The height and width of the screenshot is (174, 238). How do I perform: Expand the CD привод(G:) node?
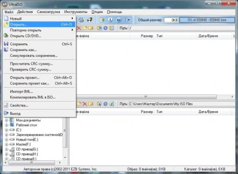pos(6,149)
